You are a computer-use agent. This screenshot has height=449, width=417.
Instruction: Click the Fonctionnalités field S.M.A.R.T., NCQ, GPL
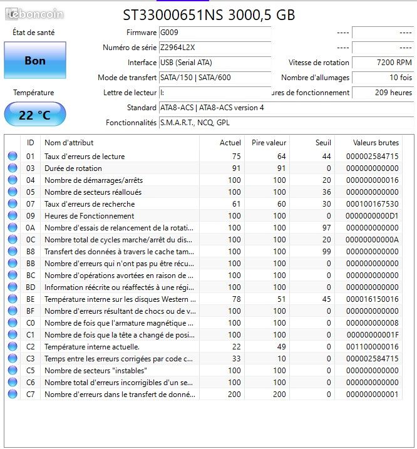pyautogui.click(x=286, y=123)
